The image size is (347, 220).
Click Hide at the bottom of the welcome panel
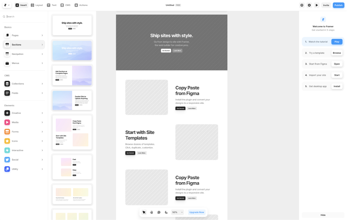(x=323, y=215)
